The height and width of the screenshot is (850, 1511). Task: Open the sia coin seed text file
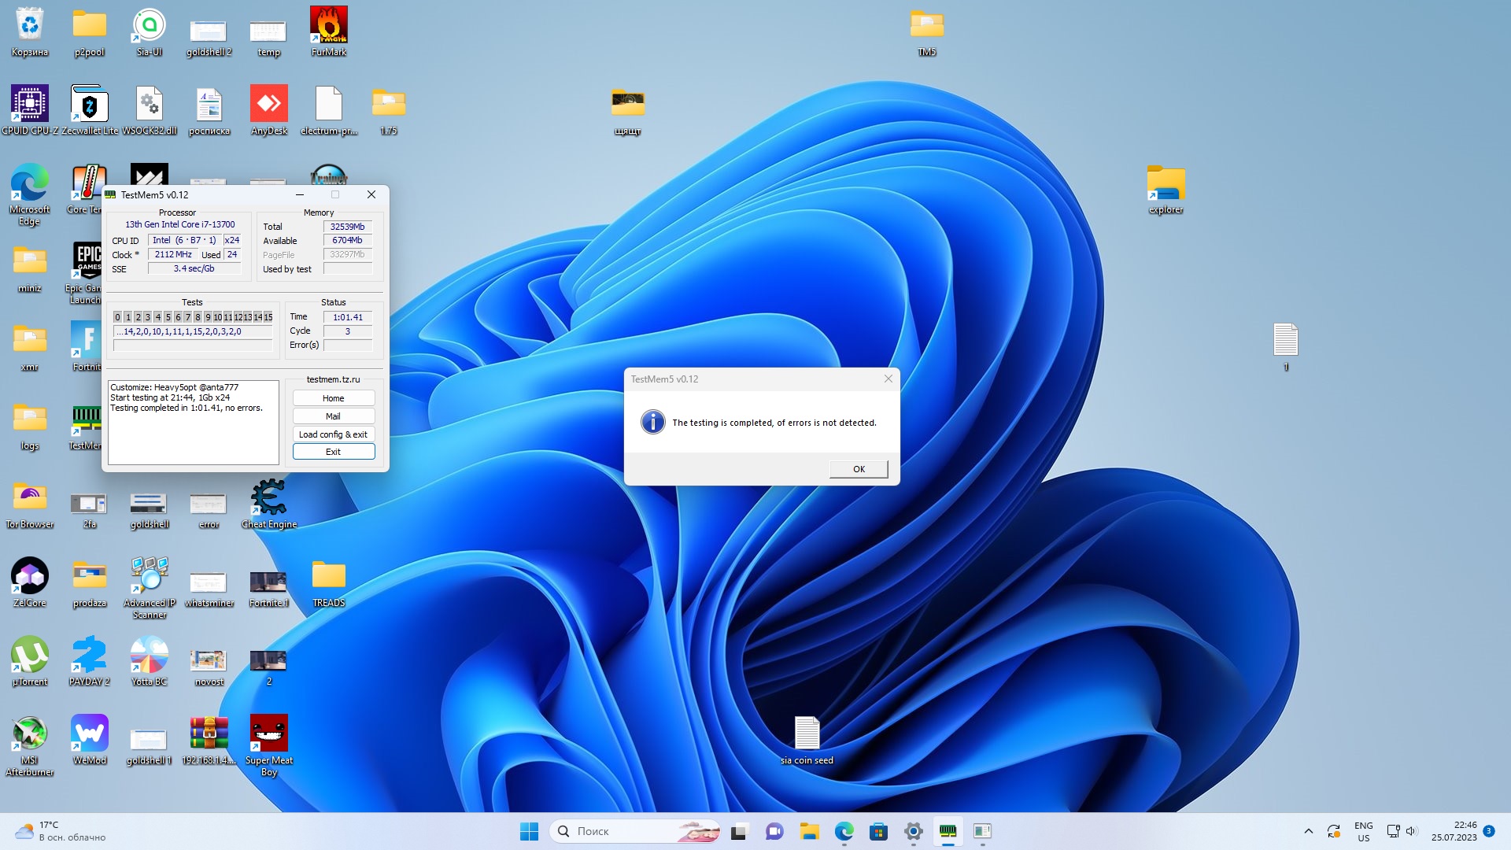pyautogui.click(x=807, y=736)
